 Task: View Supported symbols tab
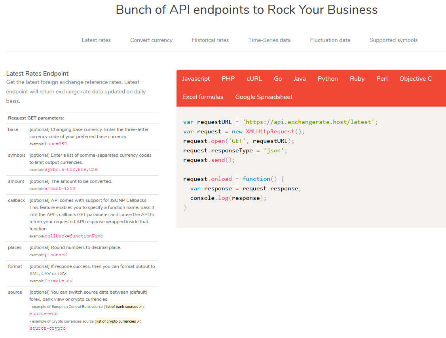click(393, 40)
